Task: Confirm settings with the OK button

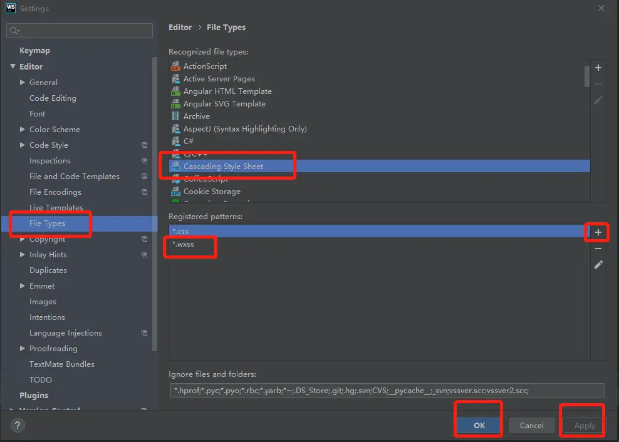Action: [x=479, y=426]
